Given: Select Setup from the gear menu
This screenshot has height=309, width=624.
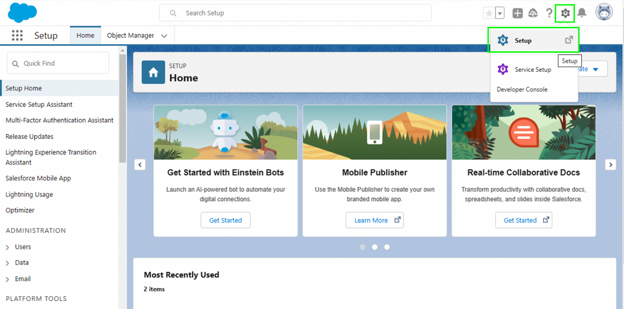Looking at the screenshot, I should (534, 40).
